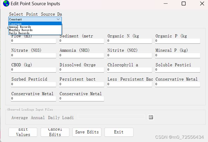The width and height of the screenshot is (208, 142).
Task: Click the CBOD (kg) input box
Action: 33,70
